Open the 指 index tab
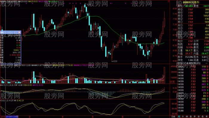This screenshot has width=209, height=118. coord(199,117)
